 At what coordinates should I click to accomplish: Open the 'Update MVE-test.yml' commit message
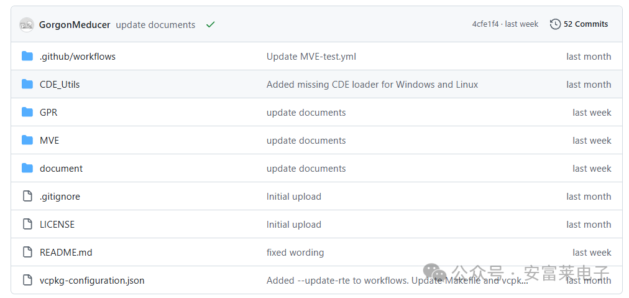click(311, 57)
